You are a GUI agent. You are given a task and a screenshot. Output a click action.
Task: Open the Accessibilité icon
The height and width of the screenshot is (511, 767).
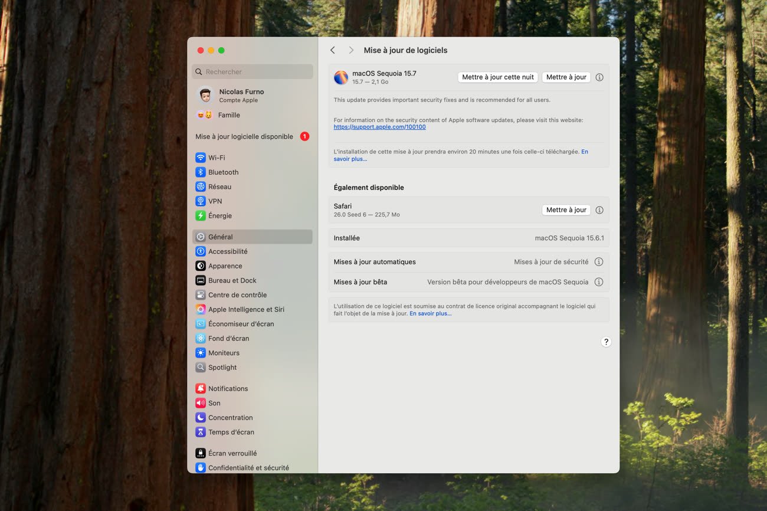pyautogui.click(x=201, y=251)
